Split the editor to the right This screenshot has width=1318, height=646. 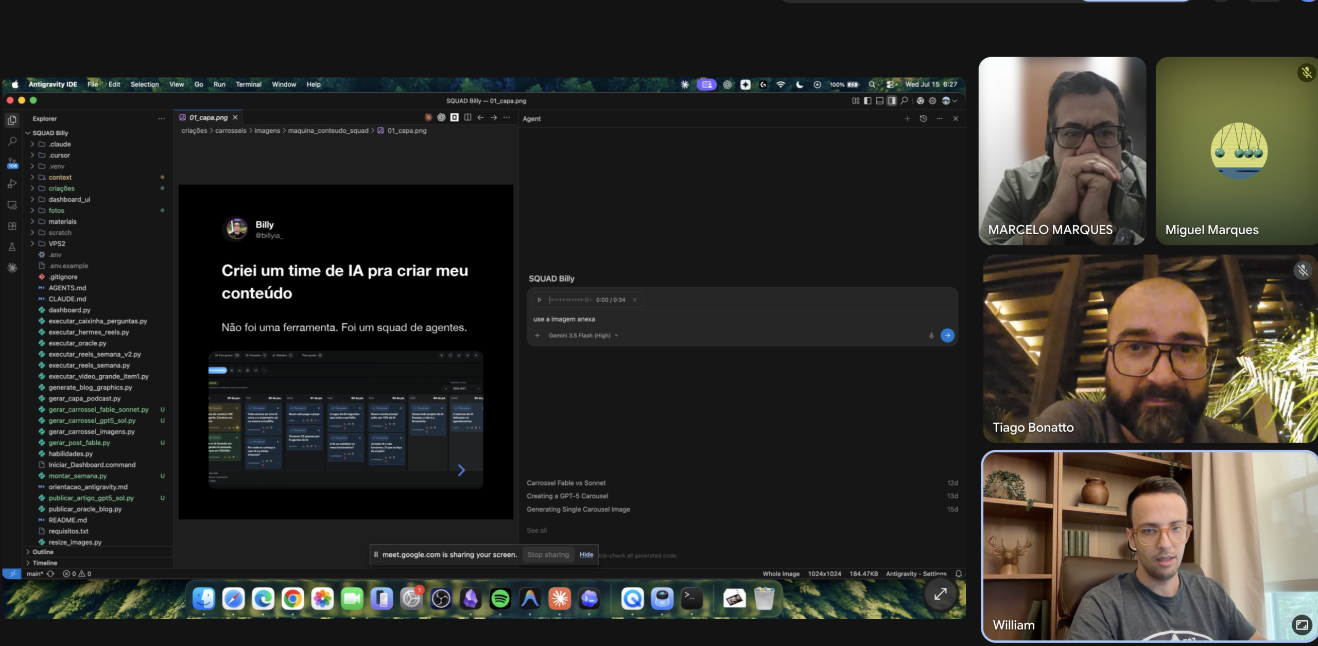pyautogui.click(x=467, y=117)
